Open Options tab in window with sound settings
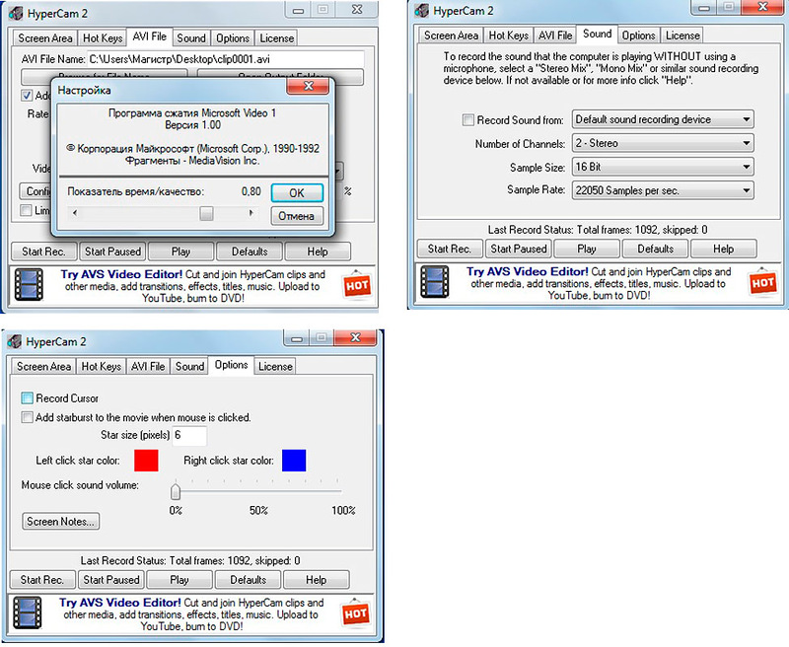The height and width of the screenshot is (647, 789). (638, 36)
